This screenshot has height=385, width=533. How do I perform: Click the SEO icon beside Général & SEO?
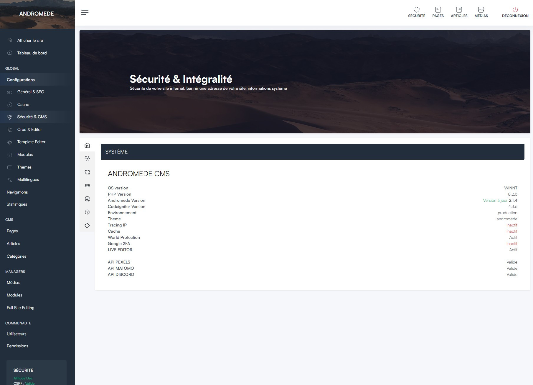point(10,92)
